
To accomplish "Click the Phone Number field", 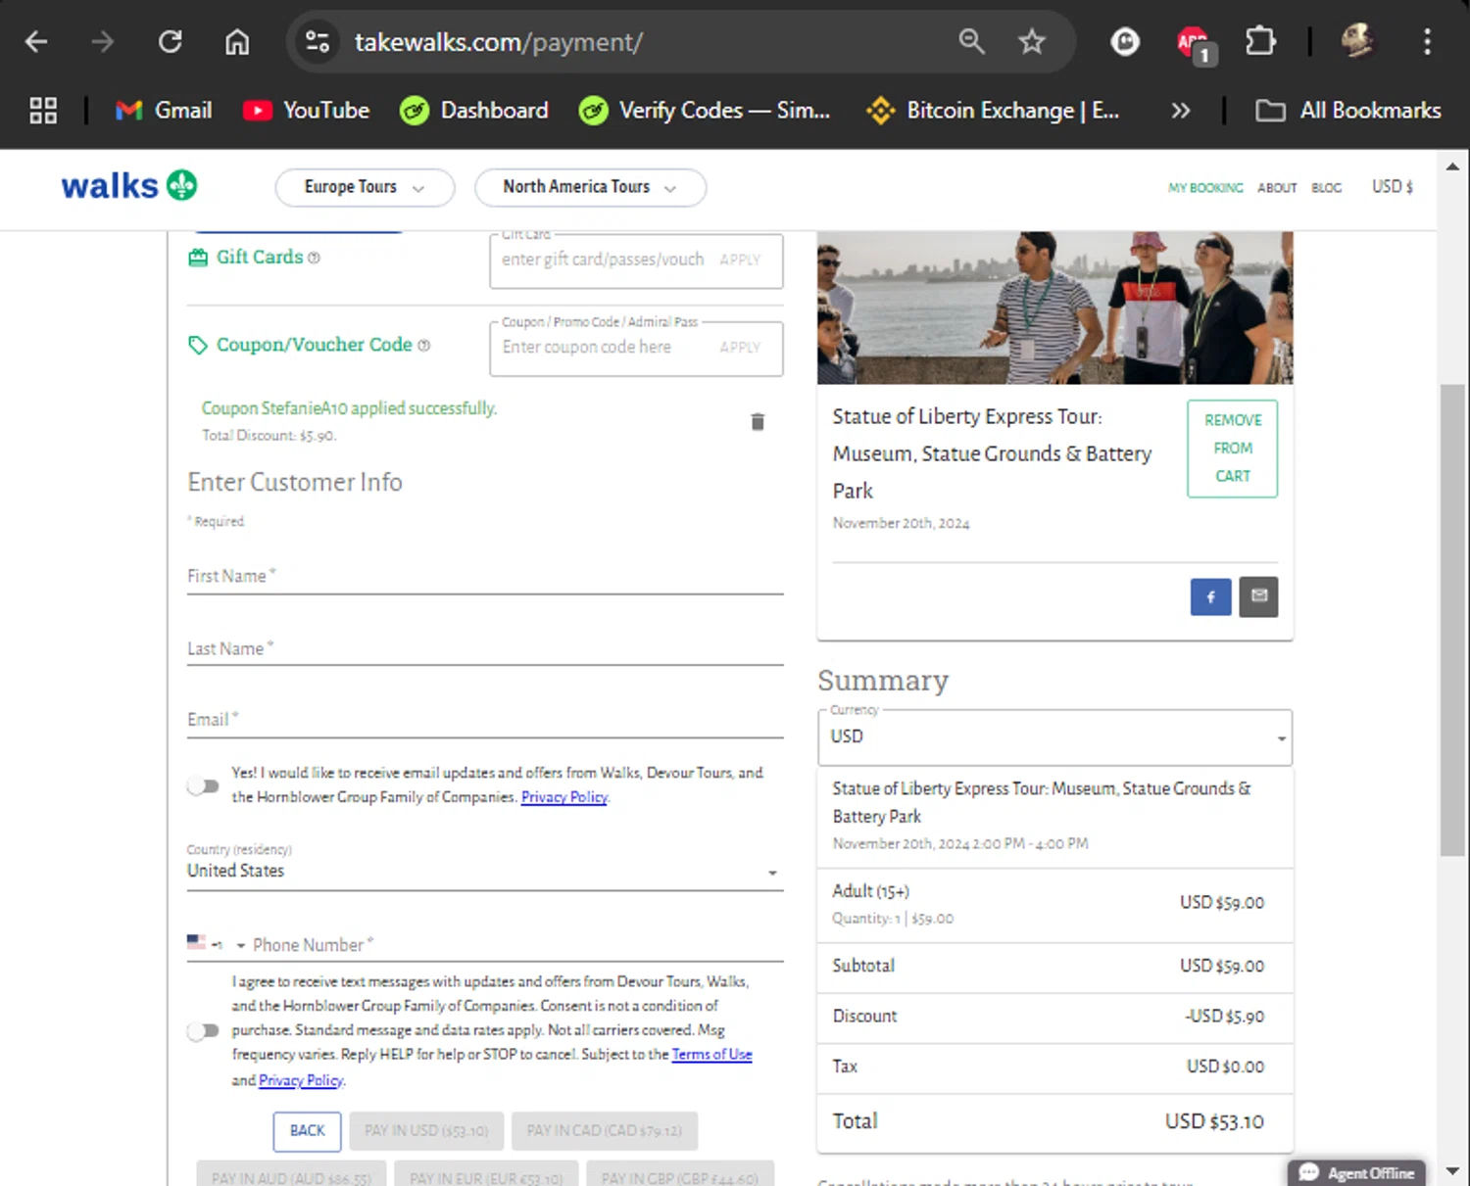I will click(517, 945).
